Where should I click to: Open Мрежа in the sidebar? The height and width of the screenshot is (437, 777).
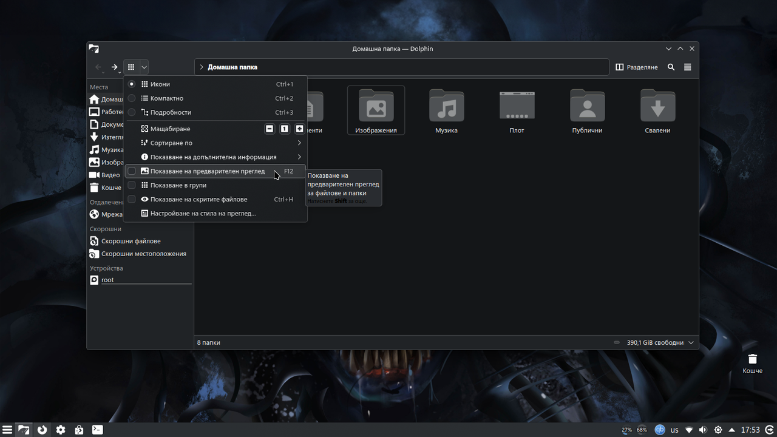pos(106,214)
